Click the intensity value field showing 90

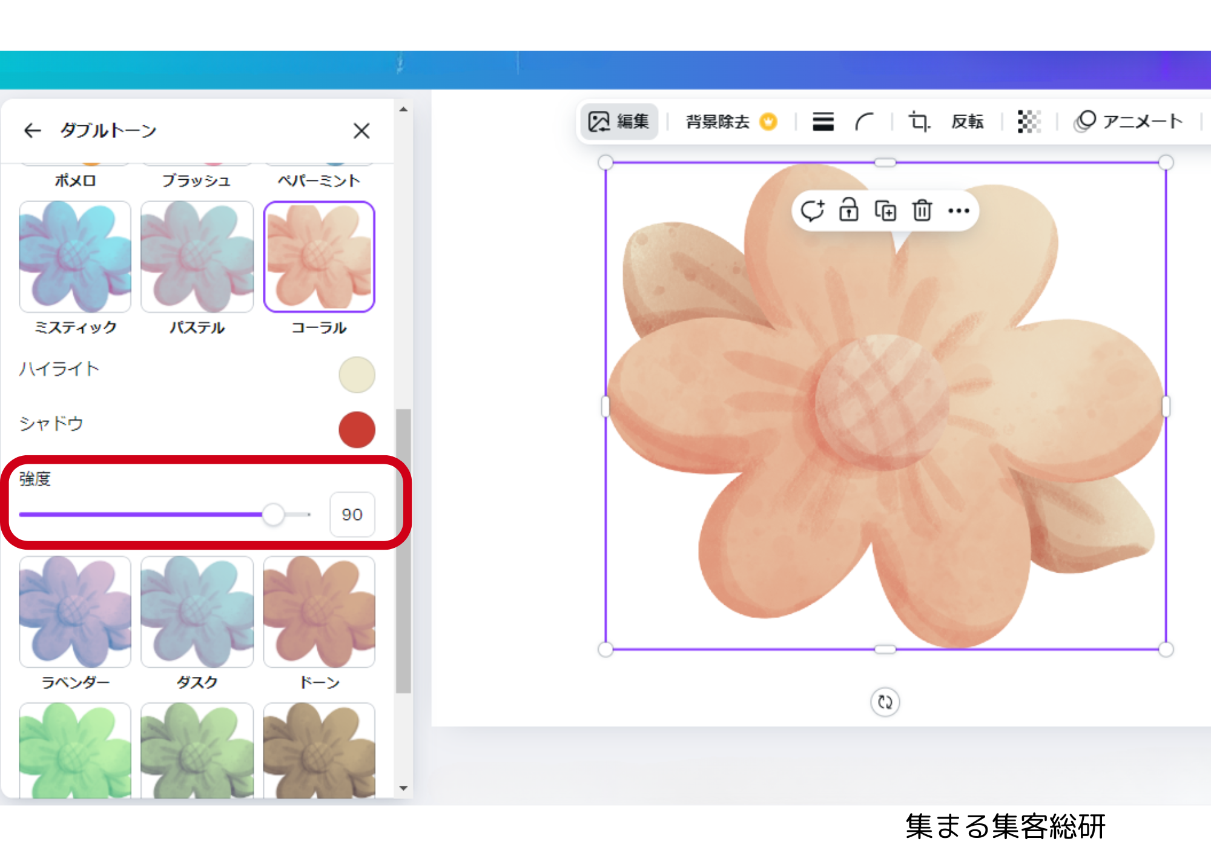(x=352, y=515)
